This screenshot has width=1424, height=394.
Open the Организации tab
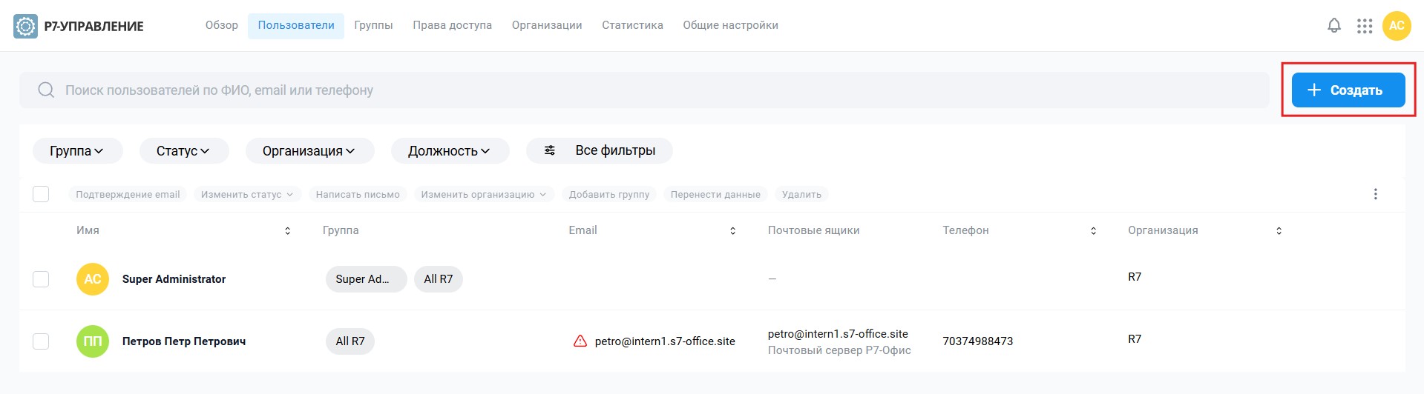pyautogui.click(x=547, y=25)
